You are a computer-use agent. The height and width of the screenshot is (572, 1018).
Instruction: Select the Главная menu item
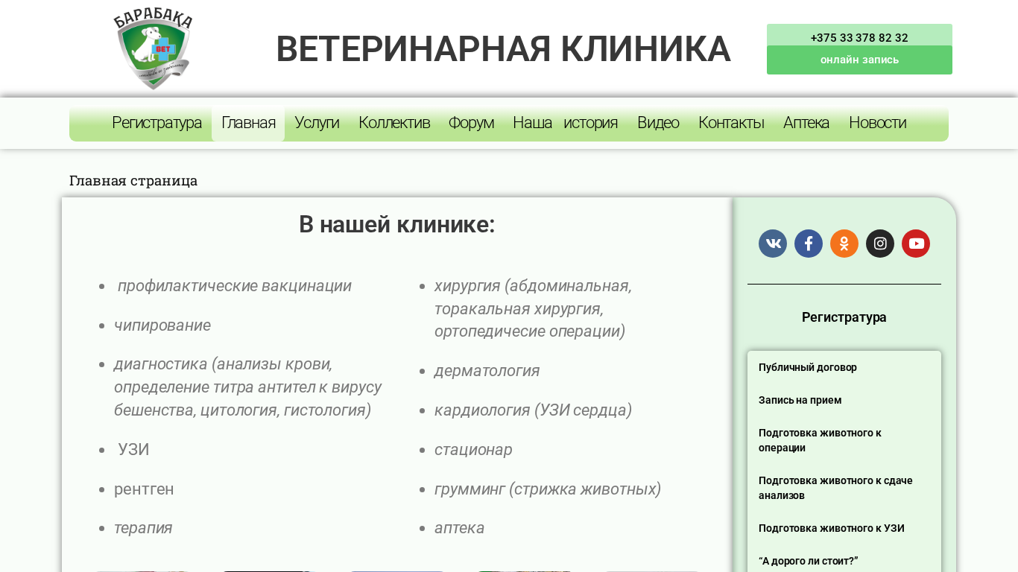[248, 123]
